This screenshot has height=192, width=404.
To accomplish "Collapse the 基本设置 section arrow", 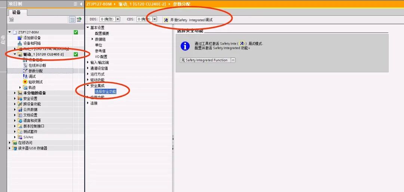I will point(88,28).
